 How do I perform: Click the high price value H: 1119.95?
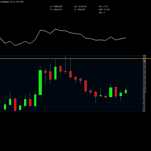80,7
